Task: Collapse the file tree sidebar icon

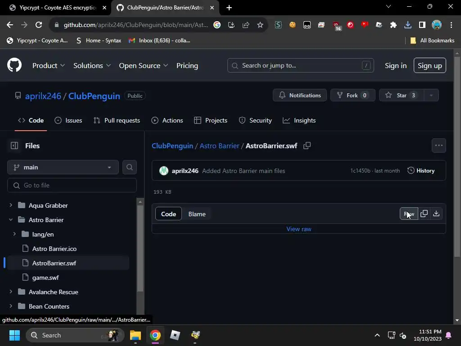Action: point(14,146)
